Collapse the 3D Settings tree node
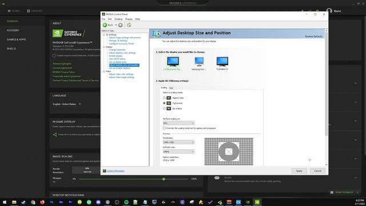The image size is (366, 206). (x=104, y=35)
